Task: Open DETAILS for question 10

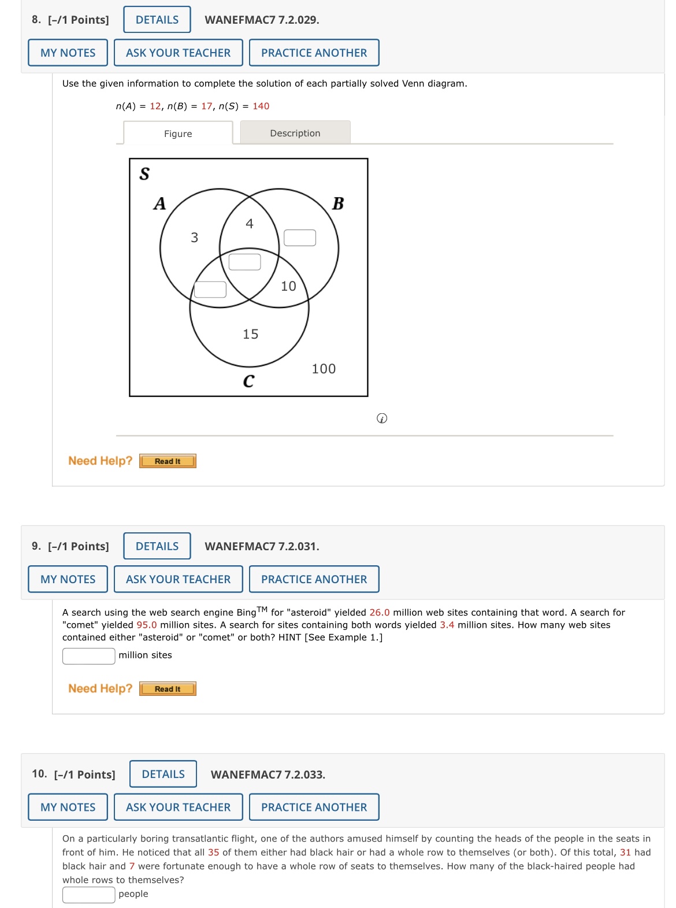Action: click(x=162, y=773)
